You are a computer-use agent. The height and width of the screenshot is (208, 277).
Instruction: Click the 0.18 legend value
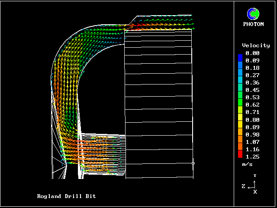[x=252, y=68]
